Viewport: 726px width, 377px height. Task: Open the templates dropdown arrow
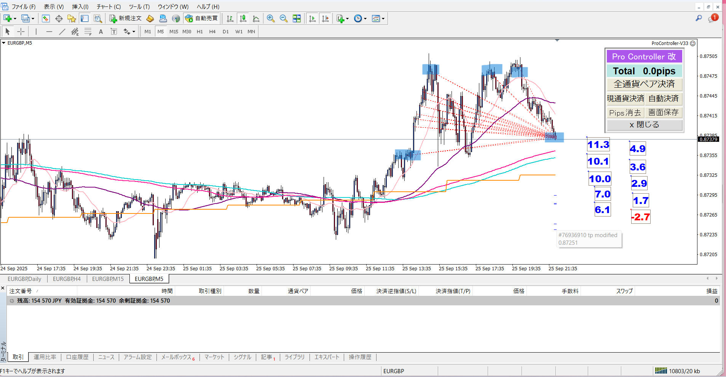[x=383, y=18]
